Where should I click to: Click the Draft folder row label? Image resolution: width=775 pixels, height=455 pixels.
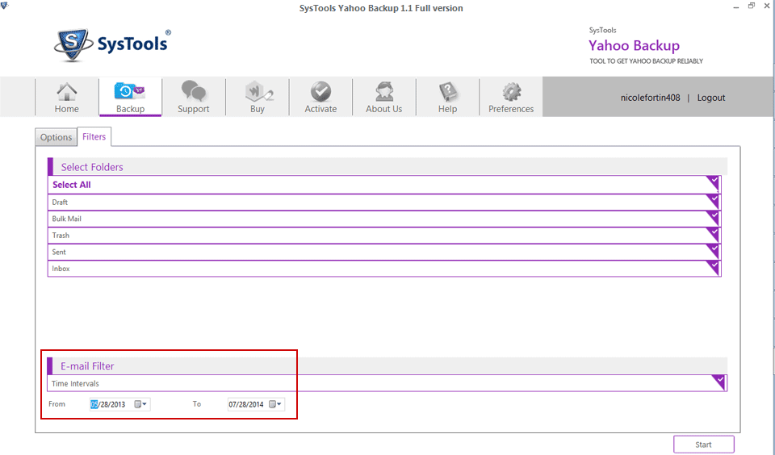point(60,202)
